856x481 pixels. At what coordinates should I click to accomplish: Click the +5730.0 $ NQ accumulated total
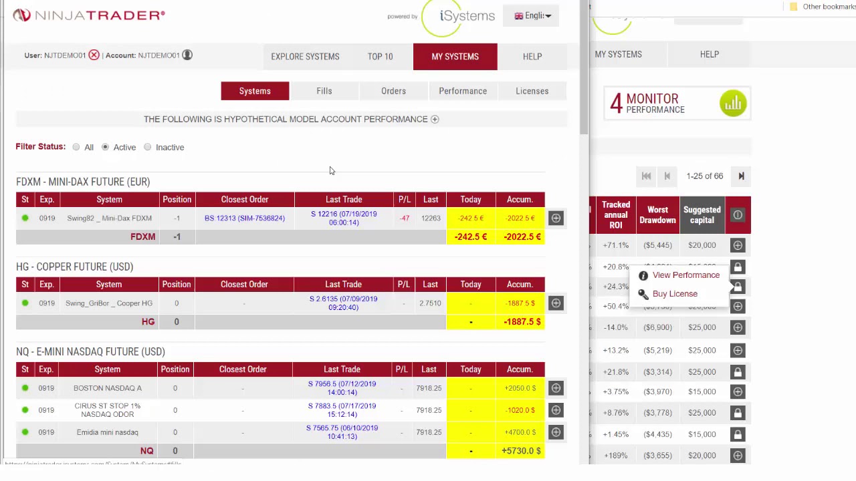pyautogui.click(x=521, y=451)
